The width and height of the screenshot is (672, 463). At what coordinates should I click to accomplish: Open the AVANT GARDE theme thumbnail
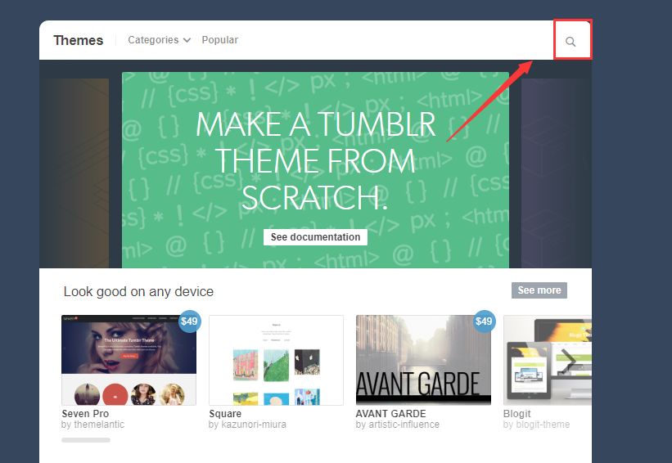point(423,360)
